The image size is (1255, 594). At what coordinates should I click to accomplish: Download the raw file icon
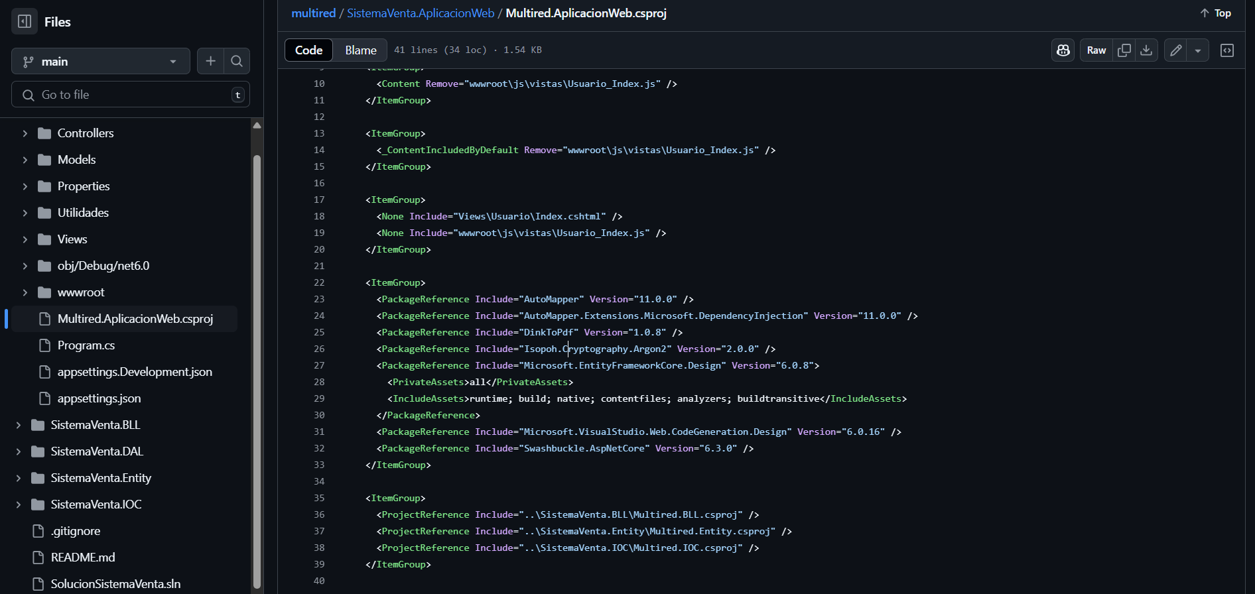coord(1146,50)
